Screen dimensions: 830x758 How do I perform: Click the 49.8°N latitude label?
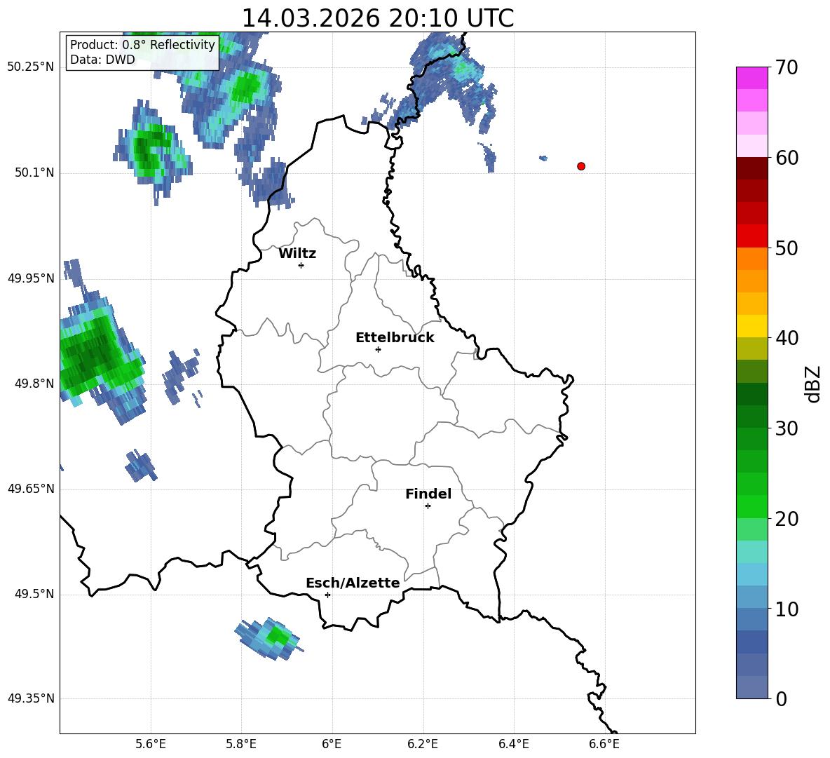click(x=34, y=384)
